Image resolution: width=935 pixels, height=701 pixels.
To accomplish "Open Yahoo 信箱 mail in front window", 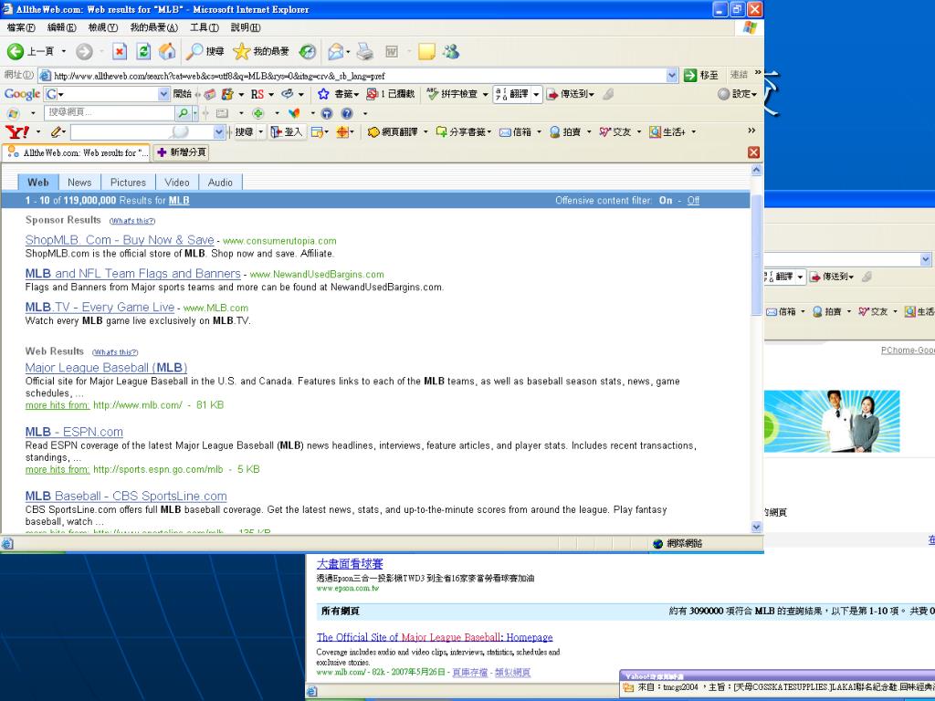I will coord(515,131).
